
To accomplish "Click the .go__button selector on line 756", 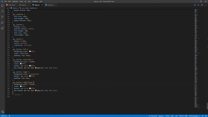I will coord(17,39).
